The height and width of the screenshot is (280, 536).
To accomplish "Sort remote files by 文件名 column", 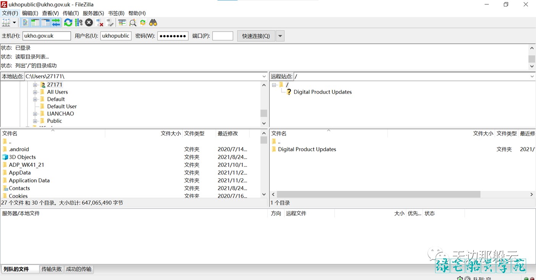I will click(329, 133).
